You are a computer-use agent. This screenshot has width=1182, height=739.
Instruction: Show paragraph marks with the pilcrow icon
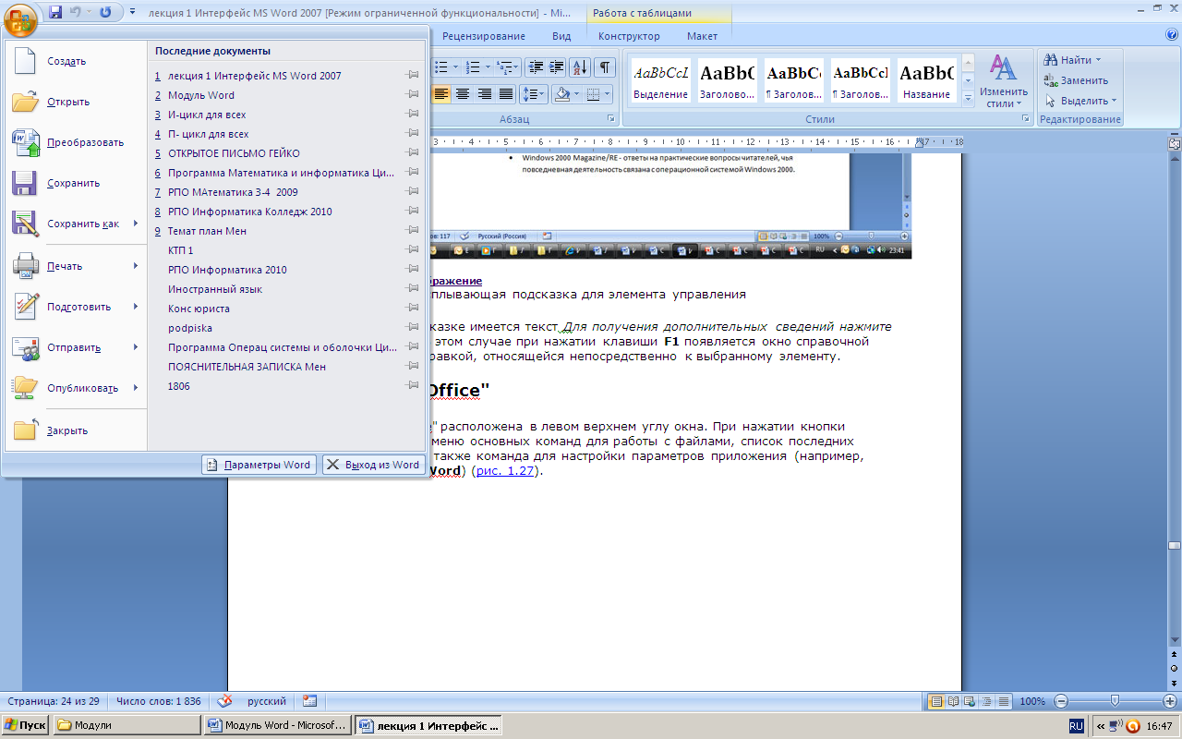coord(604,67)
